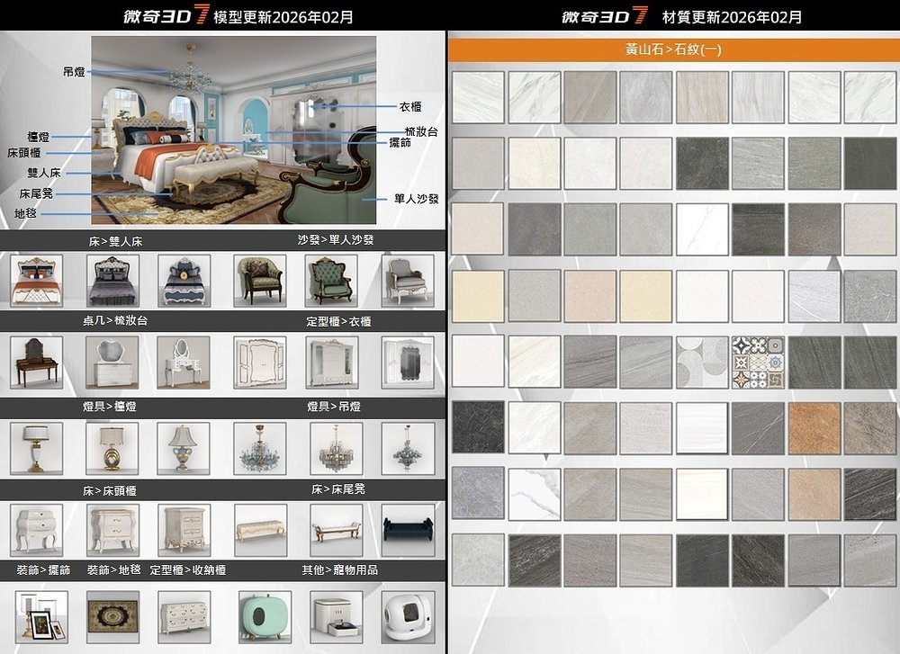900x654 pixels.
Task: Select the grey circular geometric pattern swatch
Action: (702, 363)
